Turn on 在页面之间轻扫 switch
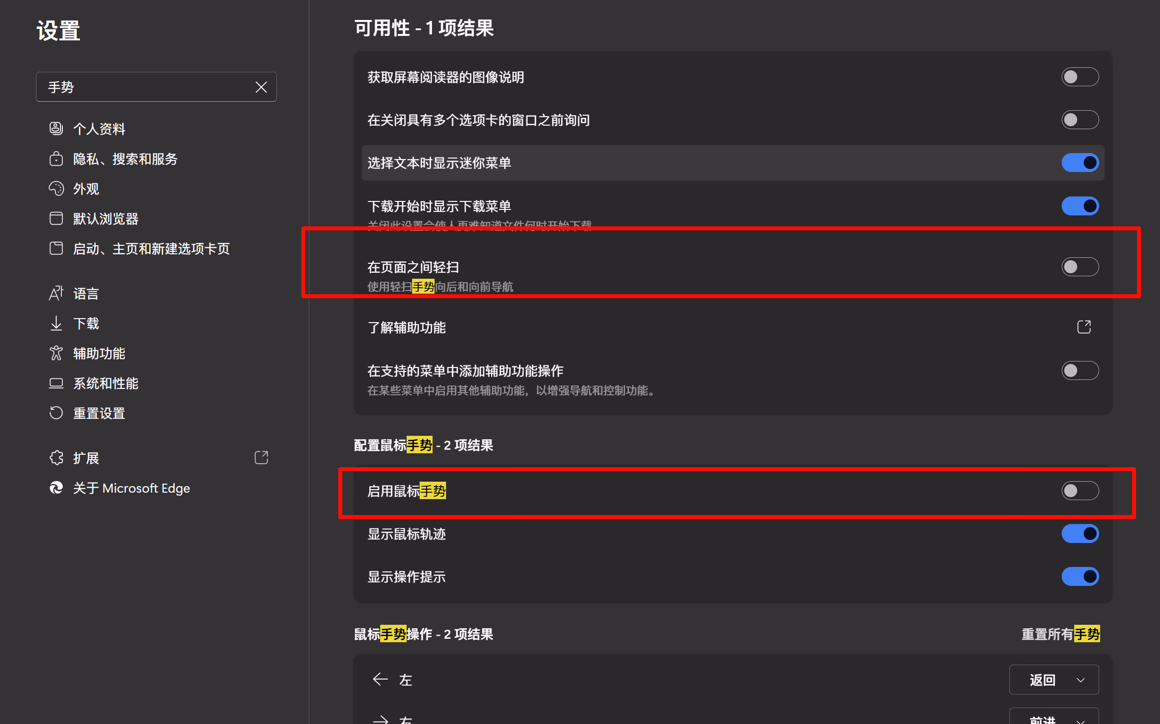The image size is (1160, 724). (x=1080, y=267)
